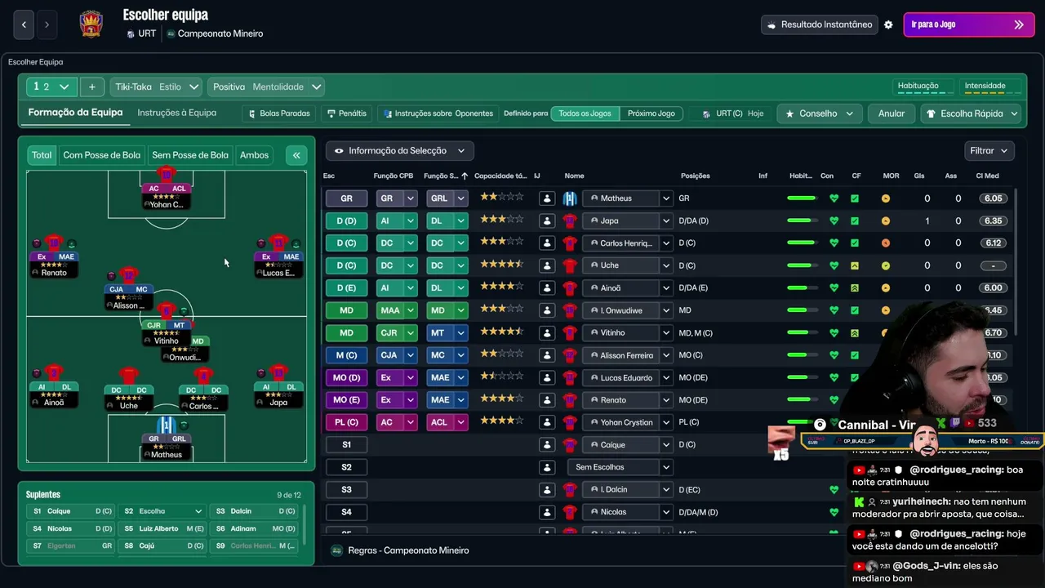Open Informação da Selecção dropdown
Image resolution: width=1045 pixels, height=588 pixels.
[x=400, y=151]
